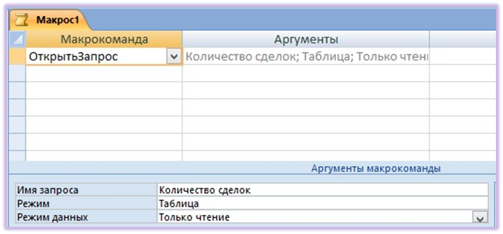The height and width of the screenshot is (234, 503).
Task: Select the row selector of ОткрытьЗапрос row
Action: [17, 56]
